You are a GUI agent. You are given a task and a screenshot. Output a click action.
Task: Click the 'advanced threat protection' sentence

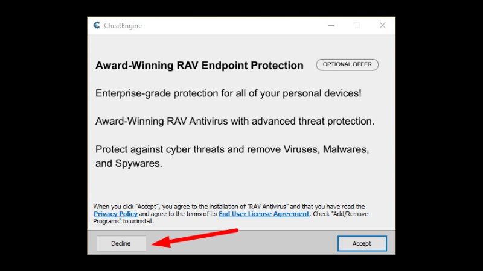pyautogui.click(x=235, y=121)
